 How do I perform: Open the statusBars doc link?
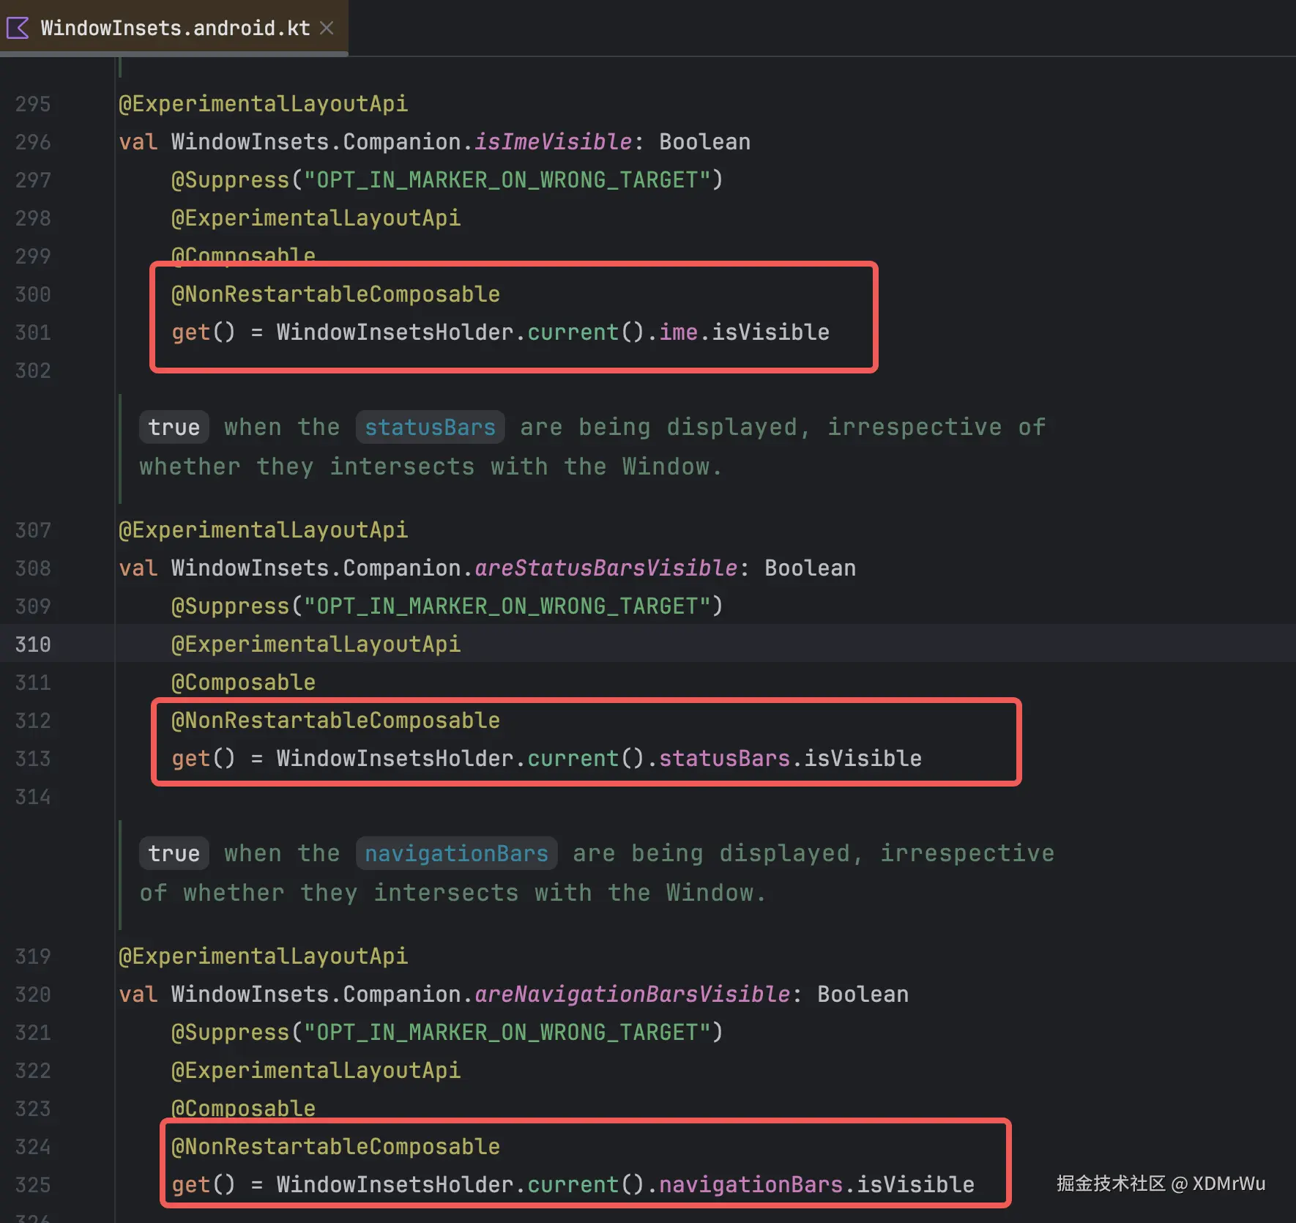(x=430, y=427)
